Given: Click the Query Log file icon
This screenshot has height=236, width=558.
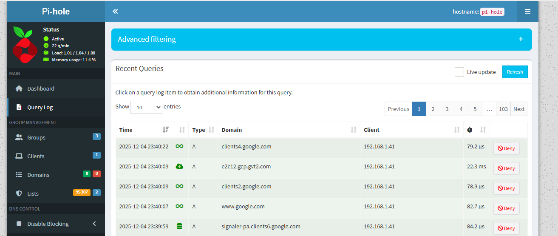Looking at the screenshot, I should tap(19, 107).
